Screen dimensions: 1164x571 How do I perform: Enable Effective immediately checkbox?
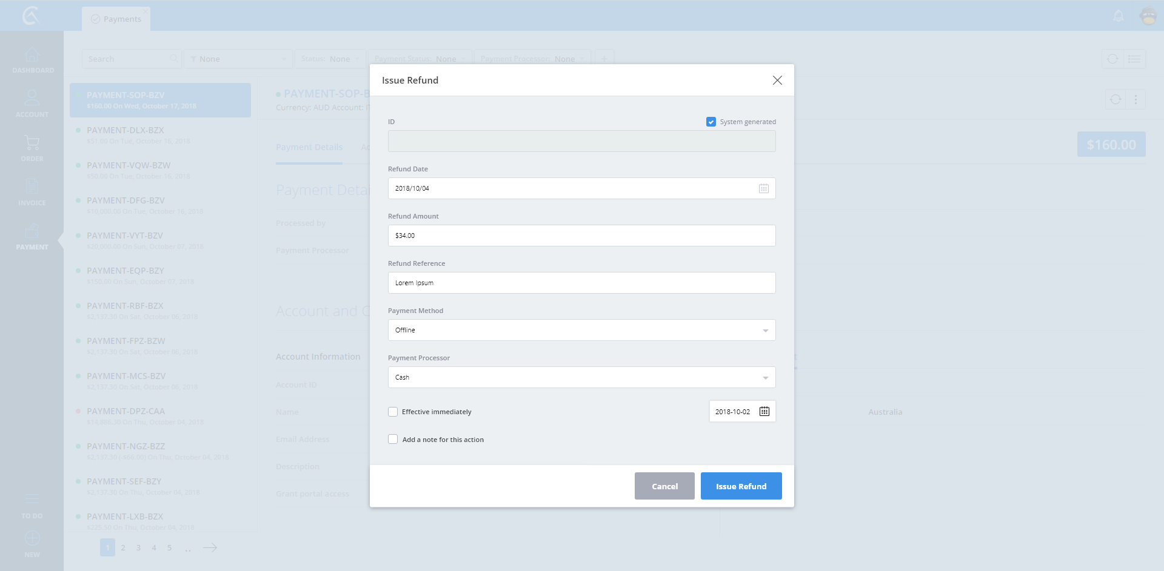pyautogui.click(x=393, y=412)
